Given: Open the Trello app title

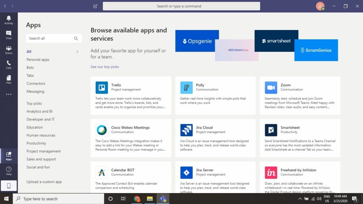Looking at the screenshot, I should [x=116, y=85].
